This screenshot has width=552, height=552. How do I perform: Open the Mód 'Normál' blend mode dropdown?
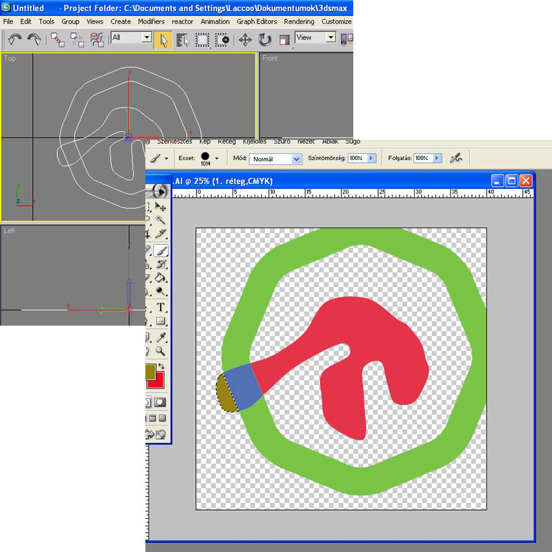pyautogui.click(x=297, y=159)
